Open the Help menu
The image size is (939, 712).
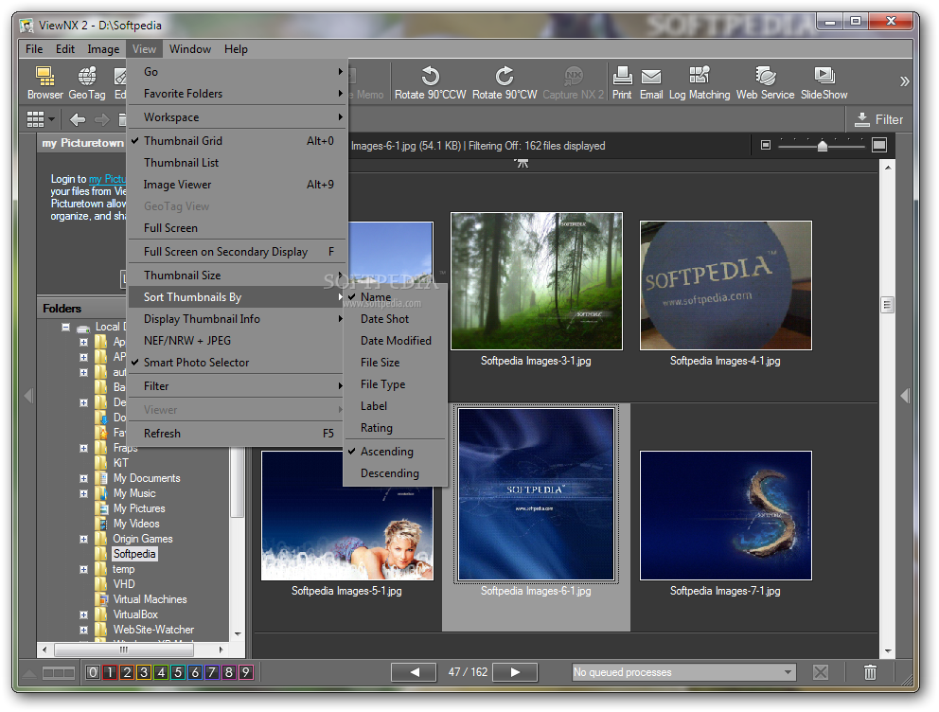[x=236, y=49]
